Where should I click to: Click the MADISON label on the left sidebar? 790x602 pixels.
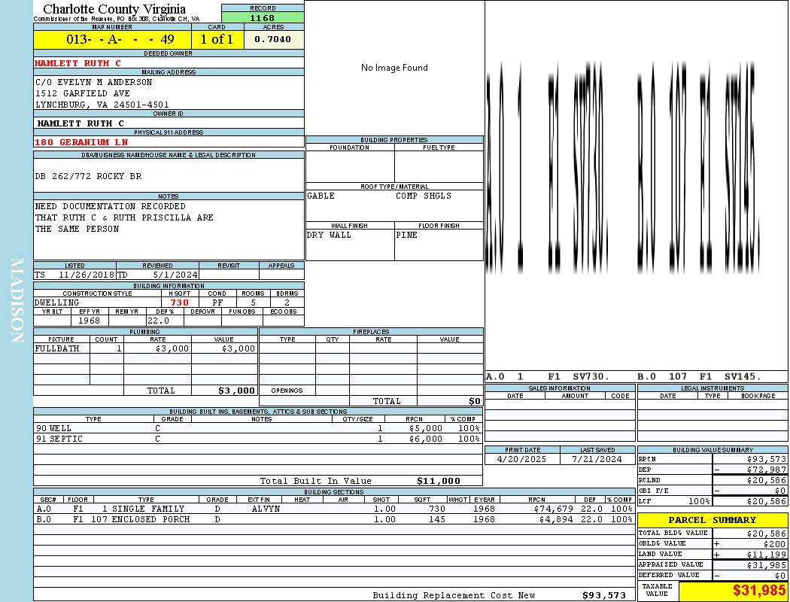(x=17, y=301)
